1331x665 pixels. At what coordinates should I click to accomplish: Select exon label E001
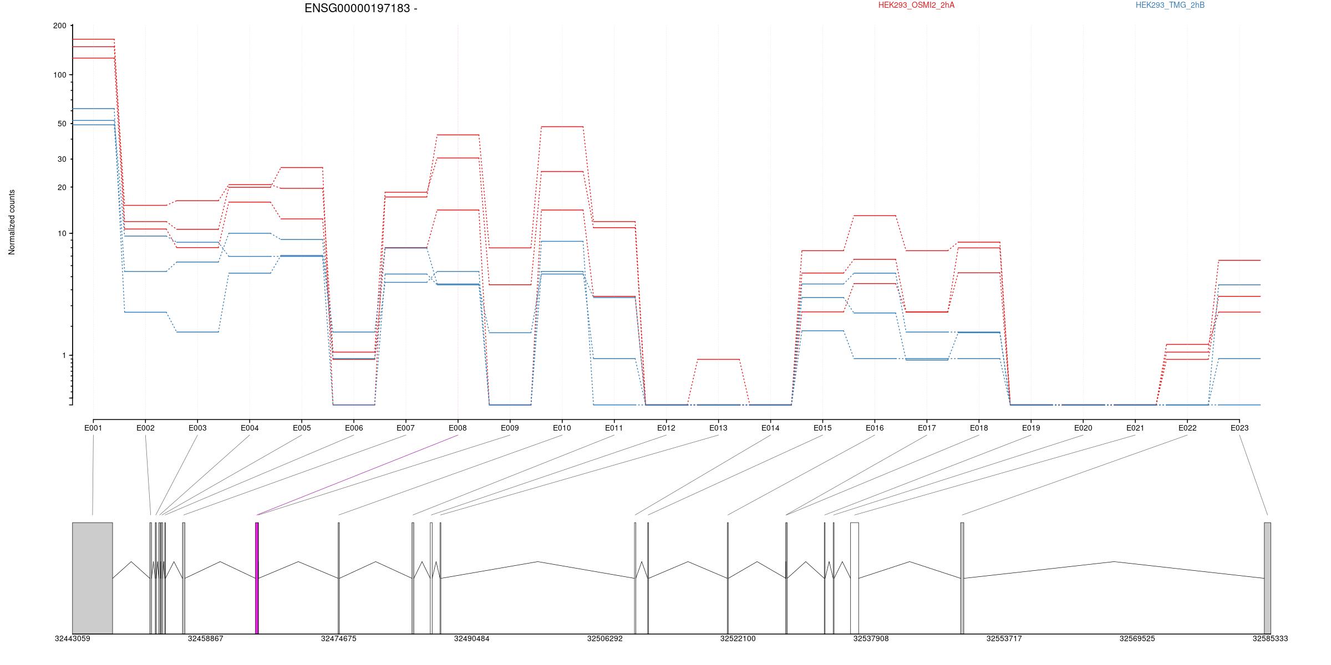[93, 428]
